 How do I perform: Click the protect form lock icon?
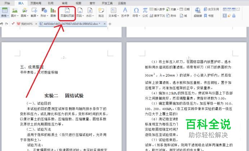pyautogui.click(x=234, y=15)
